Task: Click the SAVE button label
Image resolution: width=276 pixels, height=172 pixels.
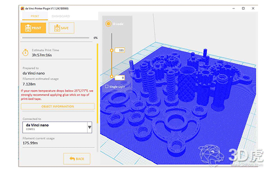Action: pyautogui.click(x=64, y=28)
